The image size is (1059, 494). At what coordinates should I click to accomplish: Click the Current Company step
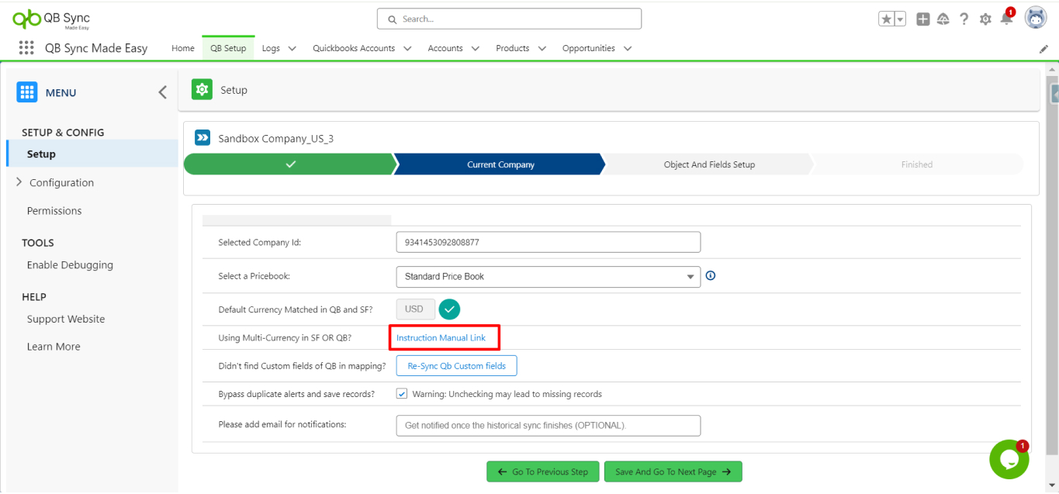tap(500, 164)
